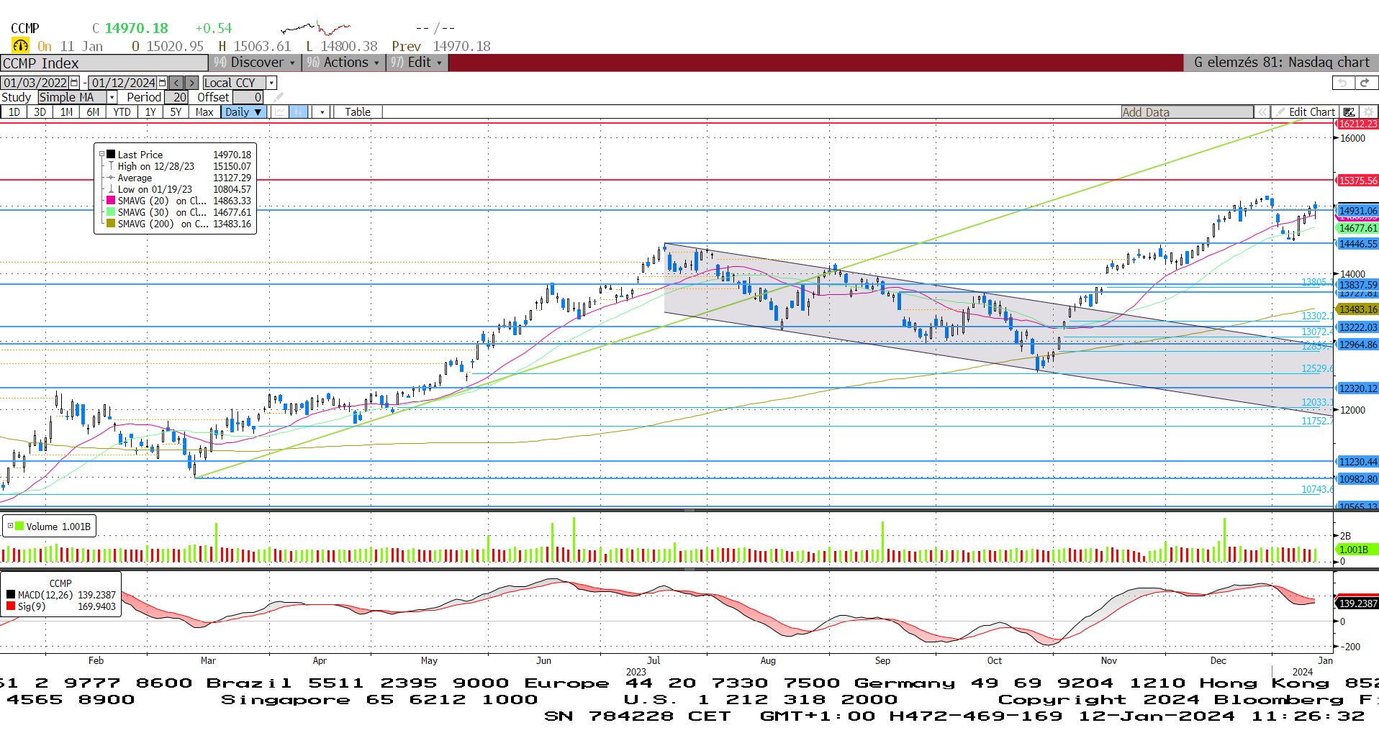Screen dimensions: 1379x756
Task: Switch to line chart type icon
Action: pos(280,112)
